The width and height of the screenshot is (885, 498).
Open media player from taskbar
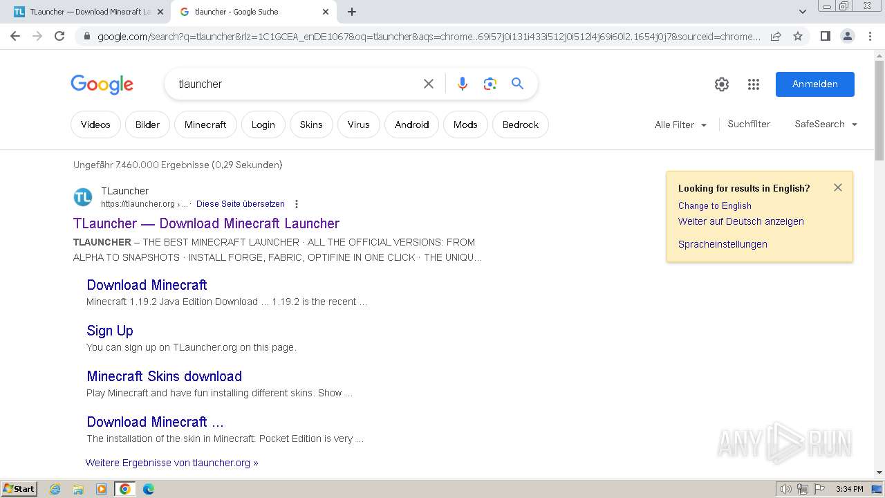click(102, 489)
